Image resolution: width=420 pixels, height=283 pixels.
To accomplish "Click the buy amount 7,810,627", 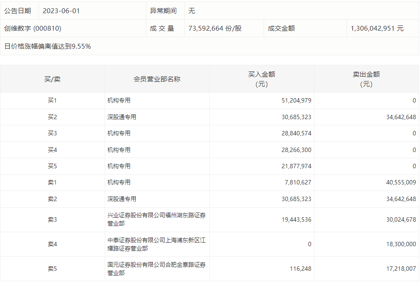I will click(298, 183).
